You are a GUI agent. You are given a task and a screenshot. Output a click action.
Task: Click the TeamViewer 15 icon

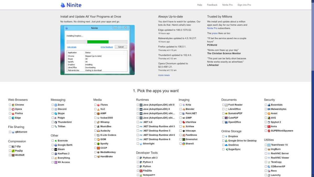[269, 145]
